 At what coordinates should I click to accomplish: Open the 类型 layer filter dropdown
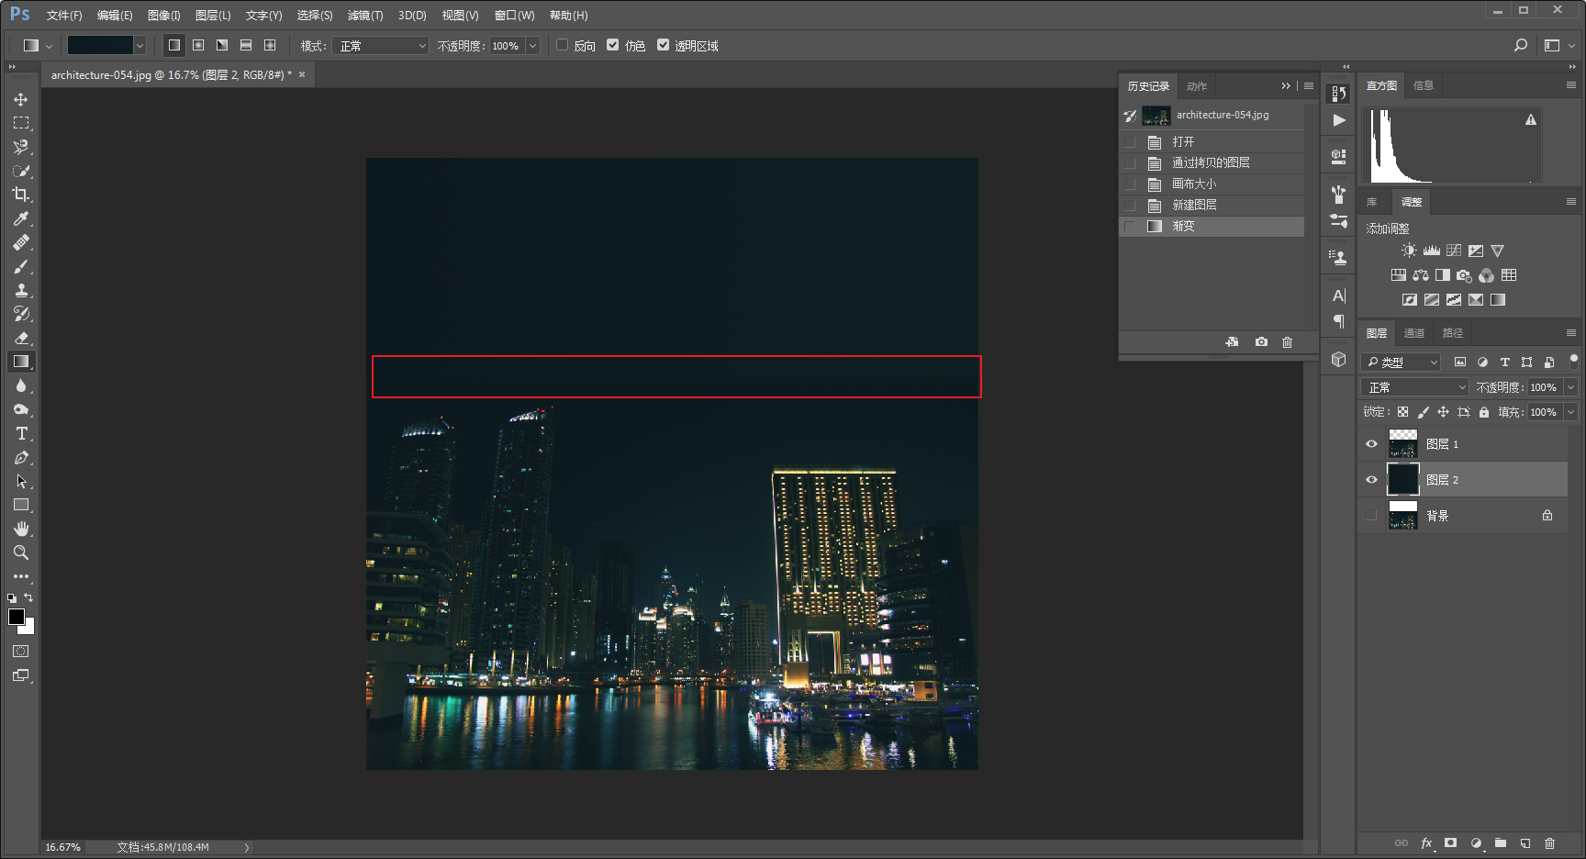1401,363
